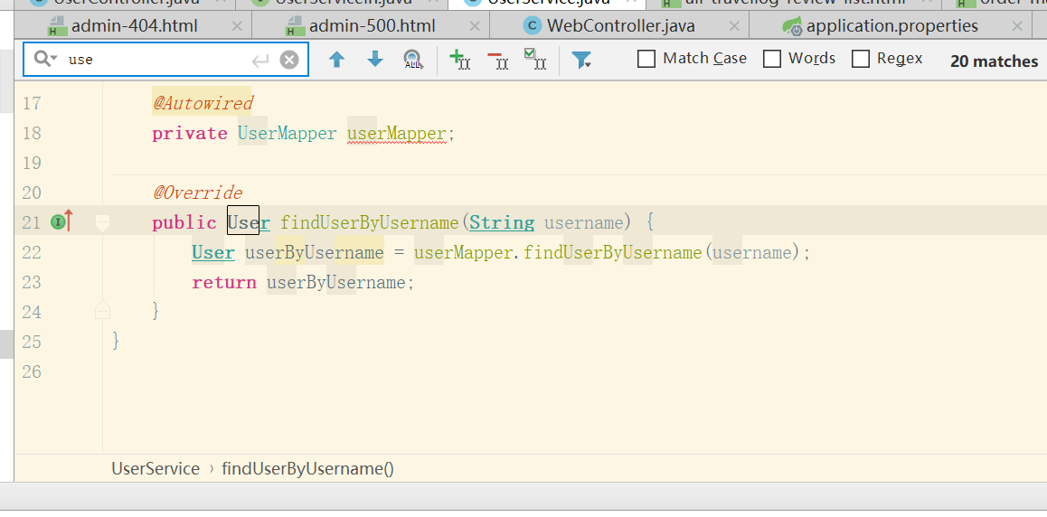Click the @Autowired annotation
1047x517 pixels.
(x=203, y=103)
